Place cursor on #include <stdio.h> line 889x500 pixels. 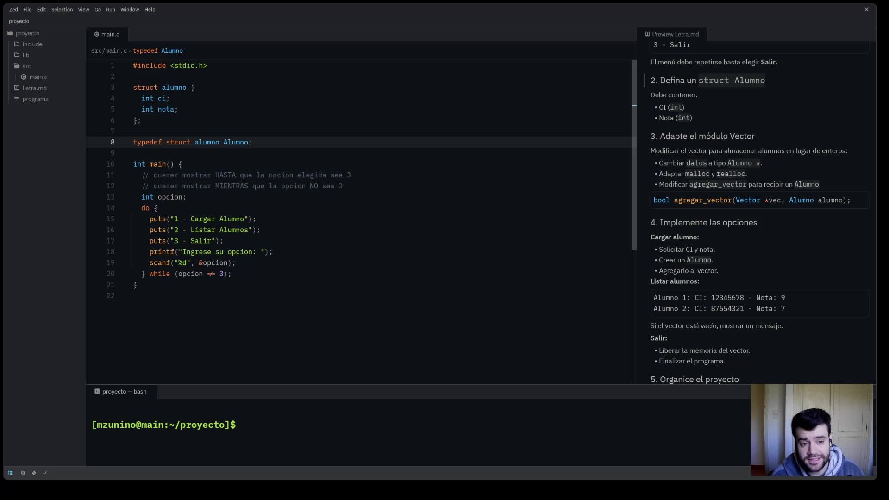[x=170, y=65]
